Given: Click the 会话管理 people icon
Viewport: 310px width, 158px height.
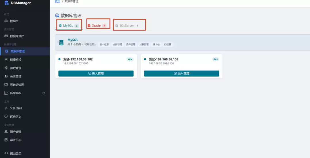Looking at the screenshot, I should [6, 76].
